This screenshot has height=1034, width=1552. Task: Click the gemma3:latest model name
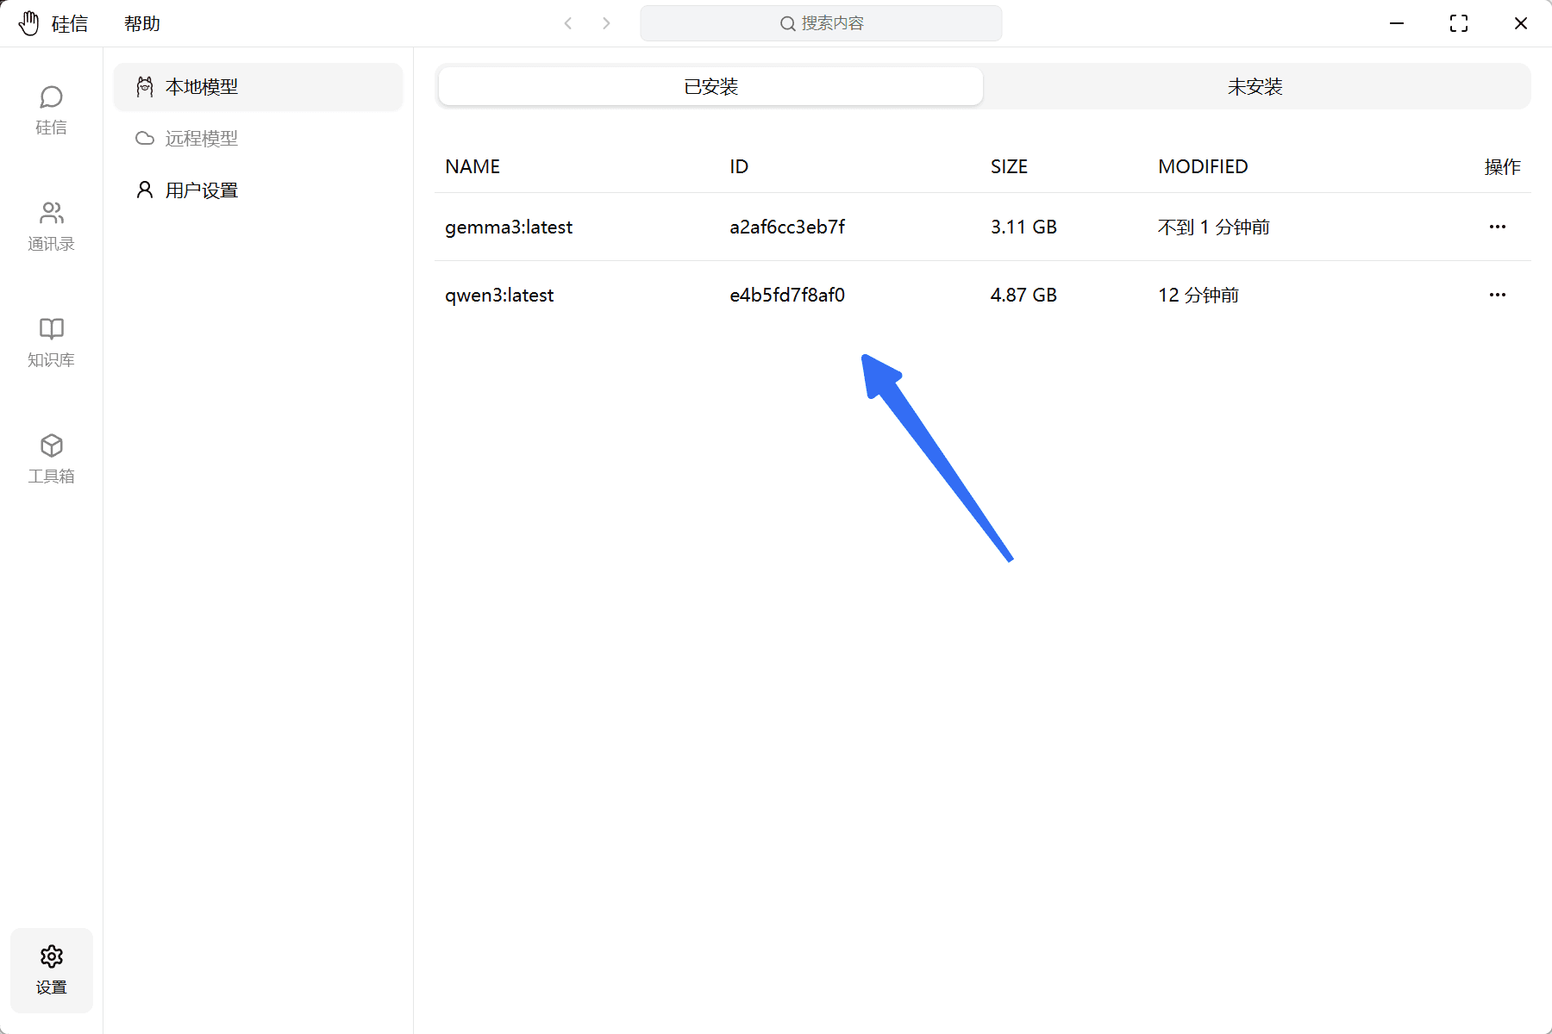[x=509, y=227]
